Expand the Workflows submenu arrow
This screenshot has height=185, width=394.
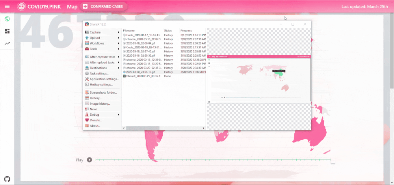[x=119, y=43]
